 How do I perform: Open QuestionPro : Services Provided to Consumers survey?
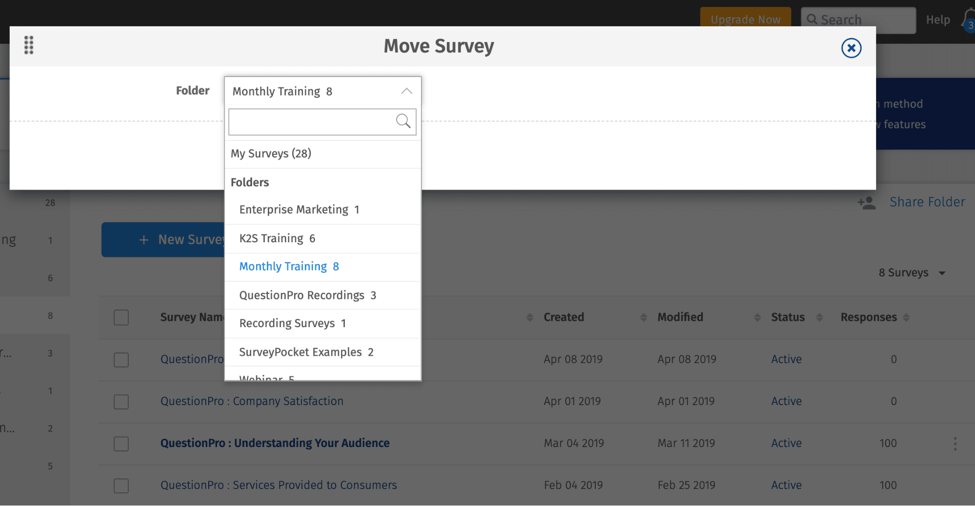[279, 485]
